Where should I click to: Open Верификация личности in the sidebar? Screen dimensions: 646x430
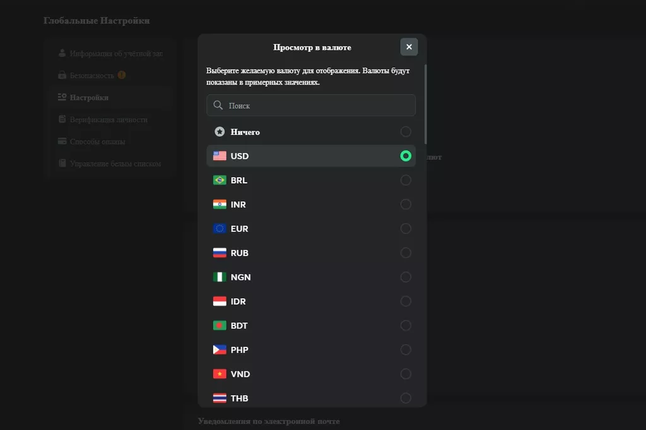(109, 120)
